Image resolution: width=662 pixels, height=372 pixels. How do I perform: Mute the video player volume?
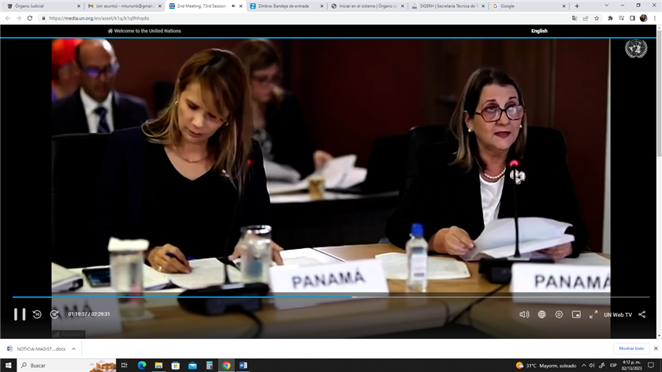pos(524,314)
